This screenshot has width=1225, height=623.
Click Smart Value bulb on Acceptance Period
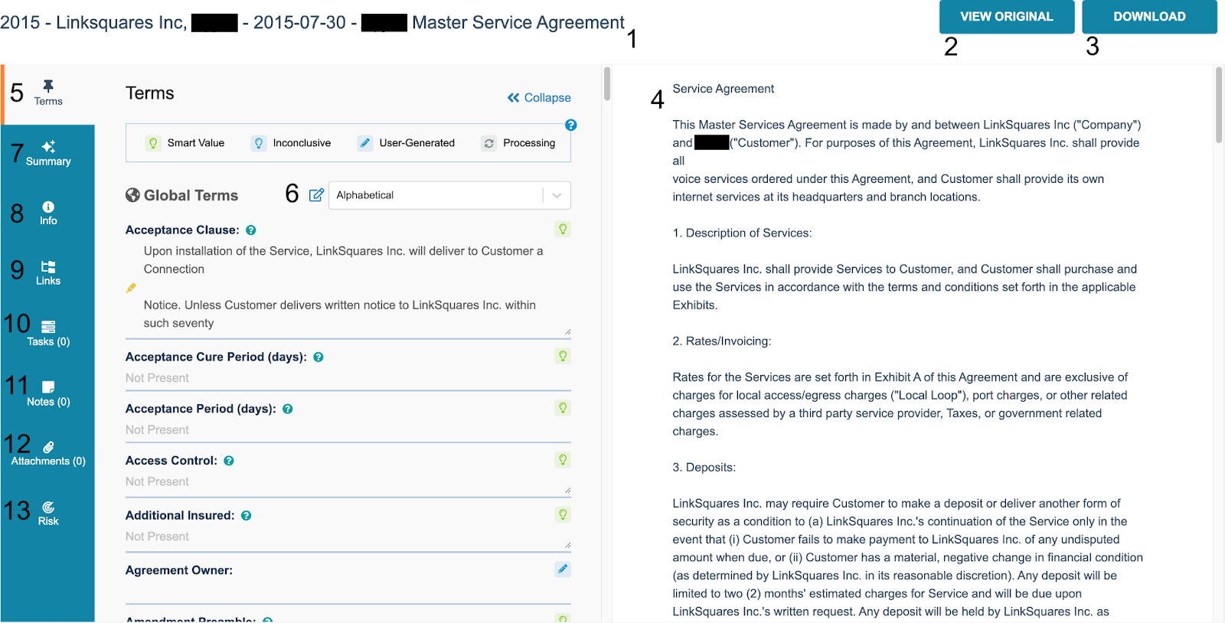(x=563, y=408)
